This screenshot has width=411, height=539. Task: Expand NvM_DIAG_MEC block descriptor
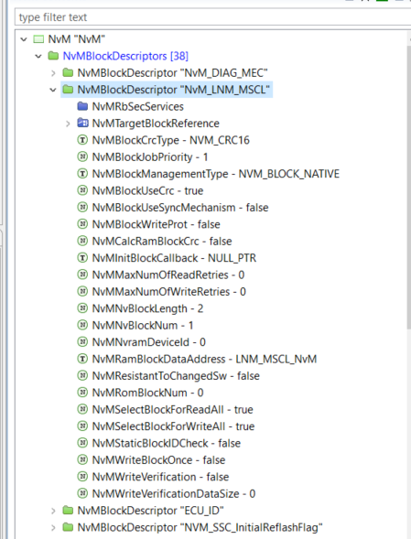click(53, 73)
